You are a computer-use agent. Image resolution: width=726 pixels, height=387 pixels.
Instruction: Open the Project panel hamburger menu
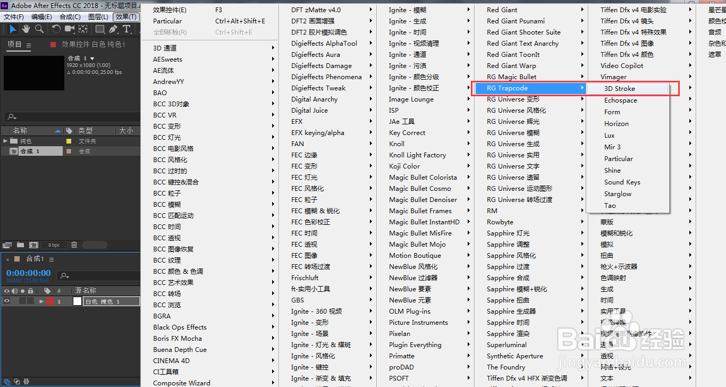coord(29,45)
